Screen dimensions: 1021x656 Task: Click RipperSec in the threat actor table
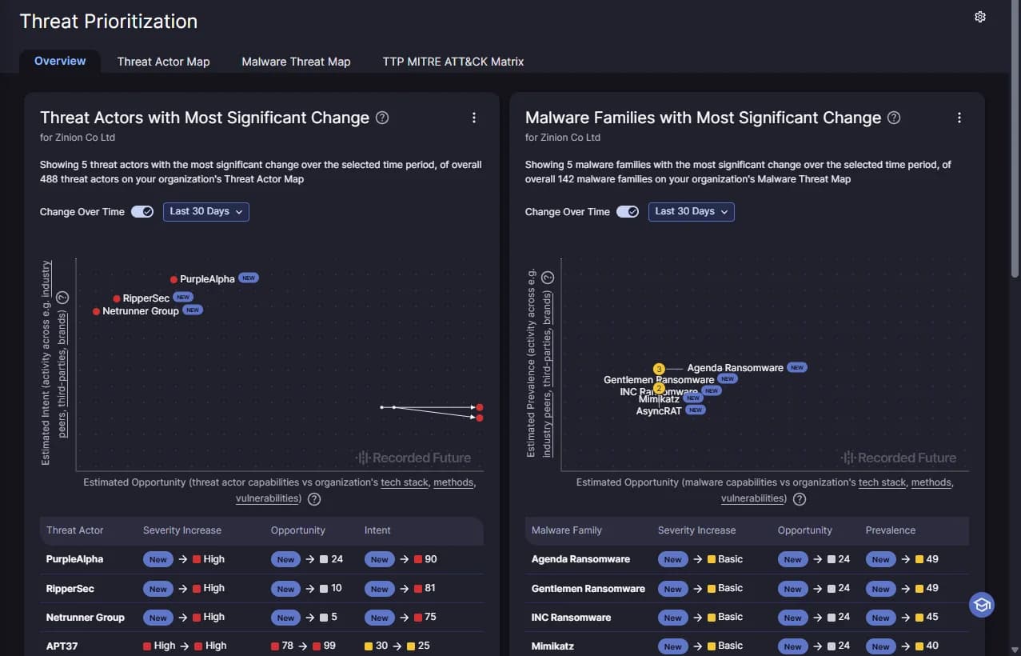70,588
